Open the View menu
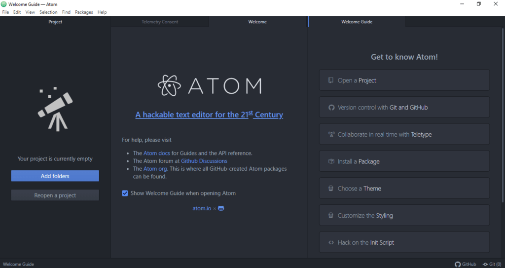Viewport: 505px width, 268px height. click(x=30, y=12)
